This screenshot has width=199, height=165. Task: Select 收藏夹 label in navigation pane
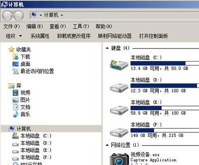[24, 50]
